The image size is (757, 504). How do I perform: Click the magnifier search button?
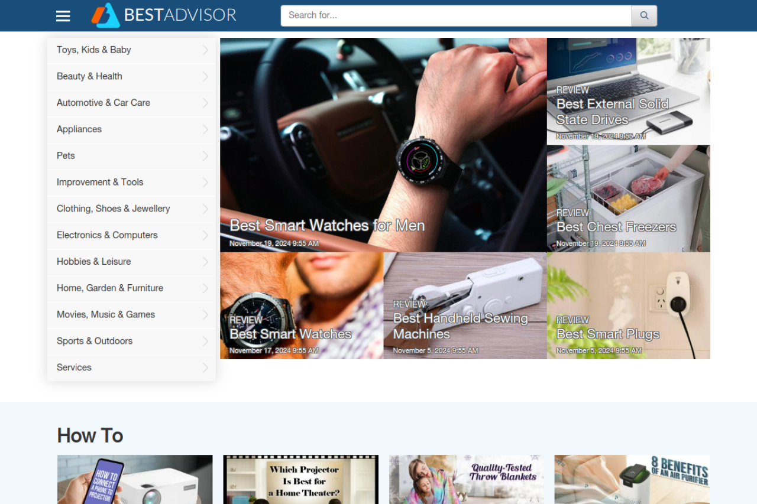point(644,15)
